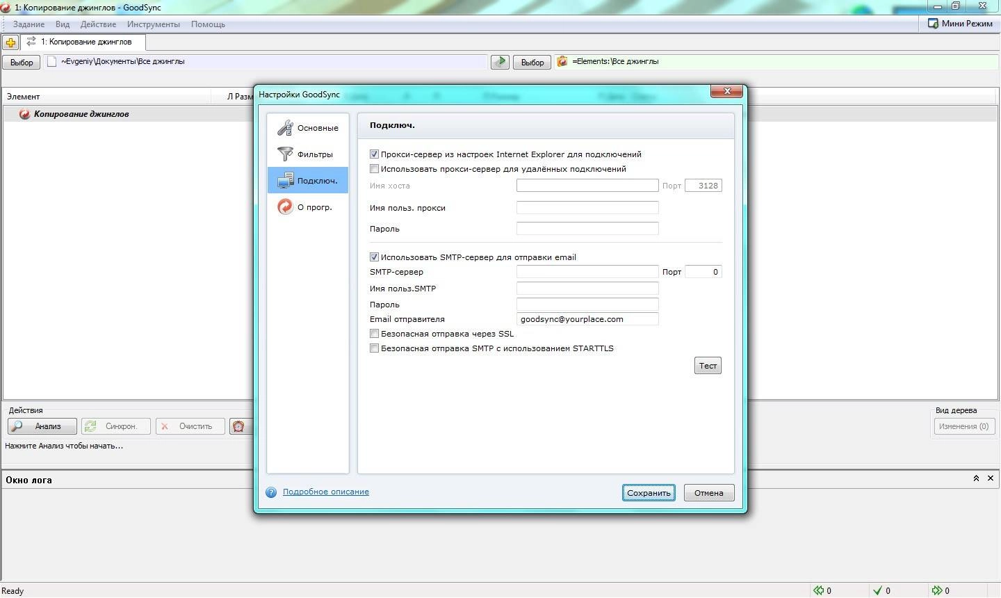Click the SMTP-сервер input field
The width and height of the screenshot is (1001, 598).
tap(587, 272)
